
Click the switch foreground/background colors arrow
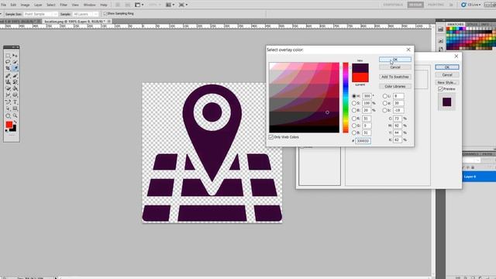point(15,122)
